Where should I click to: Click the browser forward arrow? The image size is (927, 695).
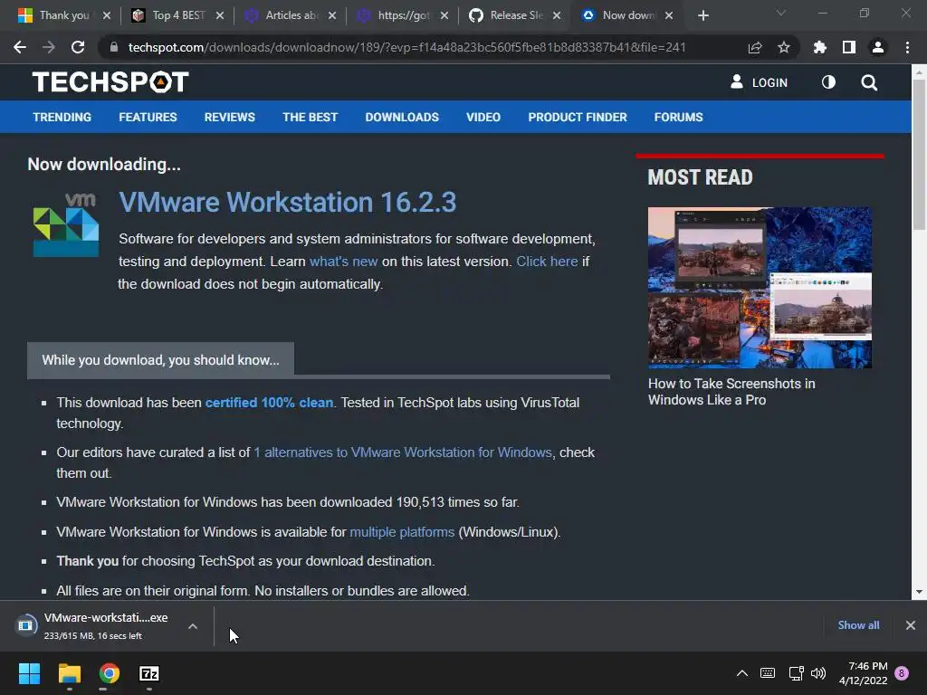(x=49, y=47)
